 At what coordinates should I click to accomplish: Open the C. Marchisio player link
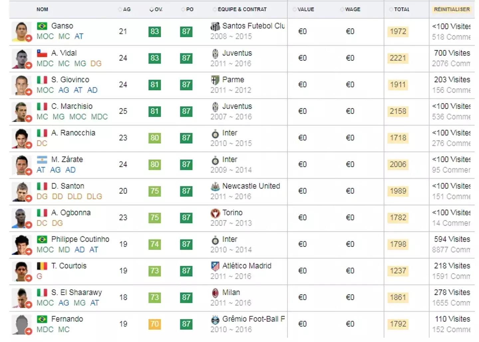72,106
